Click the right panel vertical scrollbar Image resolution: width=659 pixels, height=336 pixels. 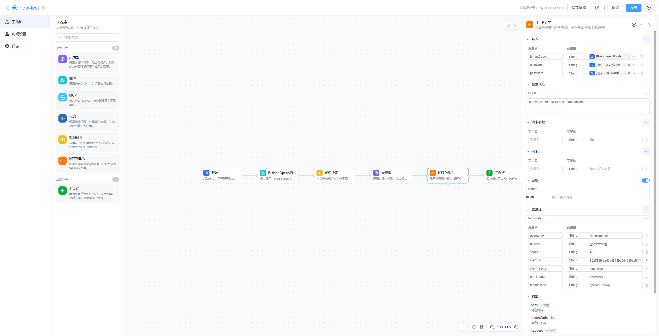(655, 162)
